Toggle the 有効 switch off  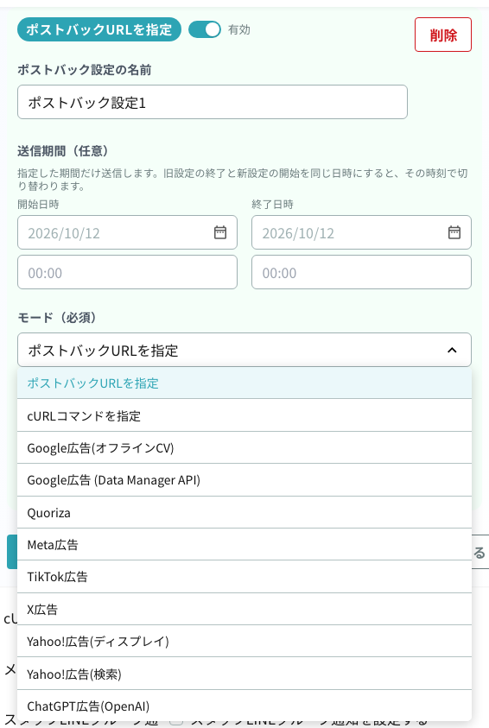[205, 29]
